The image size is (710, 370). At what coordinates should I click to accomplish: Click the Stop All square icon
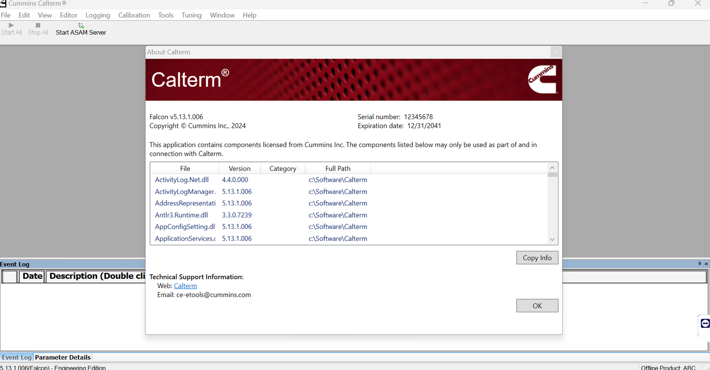[38, 25]
